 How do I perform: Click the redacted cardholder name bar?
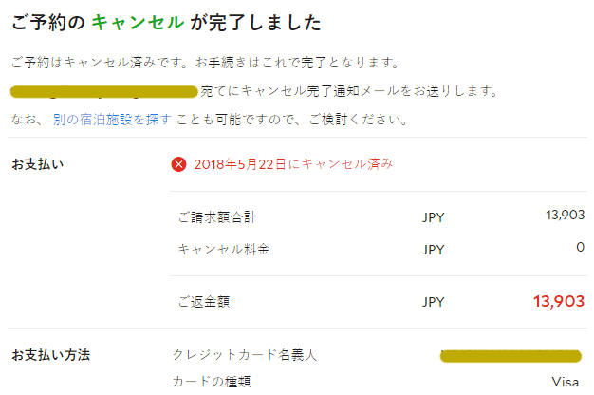click(510, 356)
